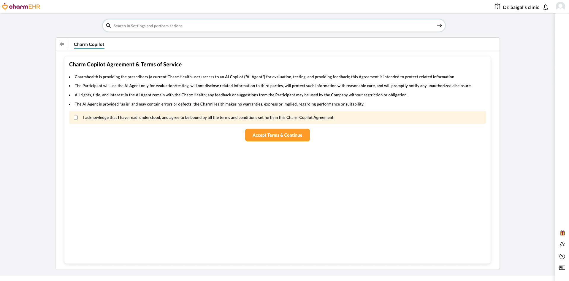Submit search with arrow icon

[x=439, y=25]
